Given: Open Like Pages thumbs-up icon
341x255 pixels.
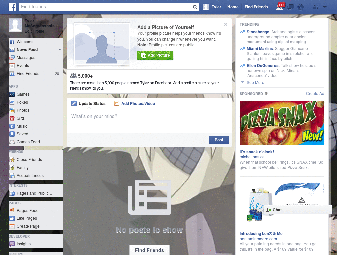Looking at the screenshot, I should point(12,218).
